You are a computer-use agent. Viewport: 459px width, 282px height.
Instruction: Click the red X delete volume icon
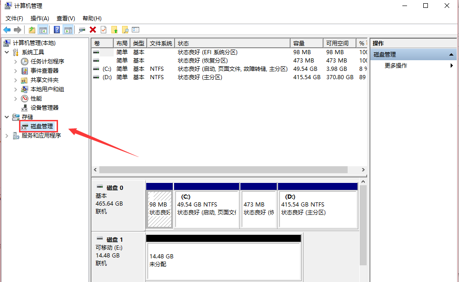point(92,30)
